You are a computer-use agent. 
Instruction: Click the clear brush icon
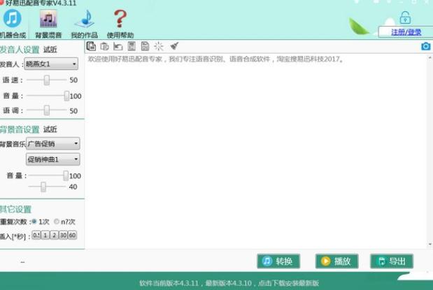coord(174,46)
